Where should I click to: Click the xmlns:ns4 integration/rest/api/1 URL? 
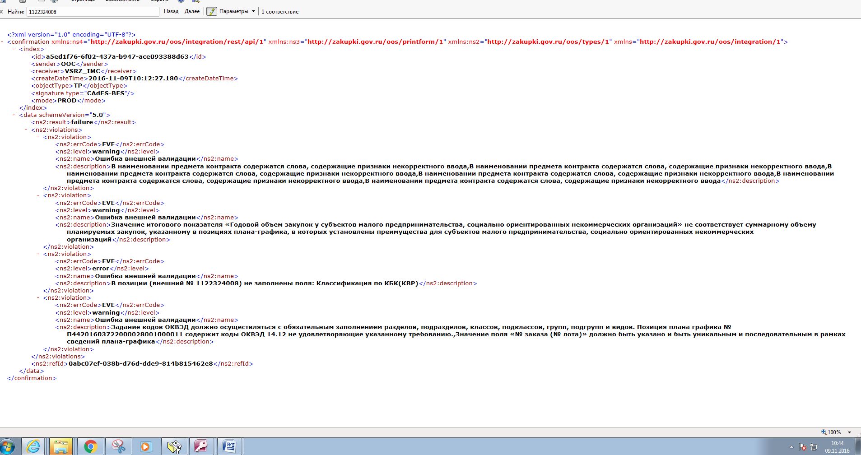[x=177, y=42]
